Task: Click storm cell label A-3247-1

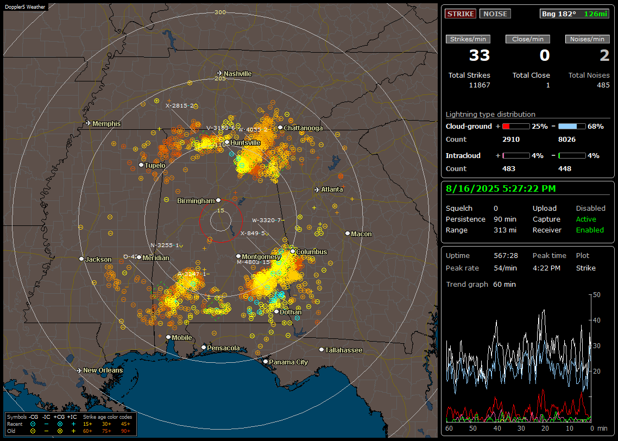Action: [x=192, y=274]
